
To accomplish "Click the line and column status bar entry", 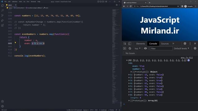I will [x=74, y=110].
